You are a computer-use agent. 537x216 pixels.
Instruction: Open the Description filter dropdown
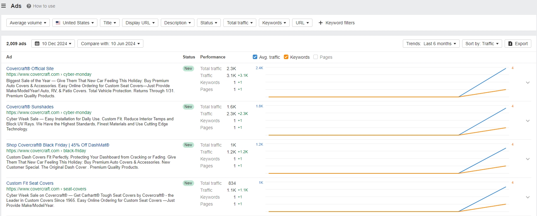click(178, 23)
